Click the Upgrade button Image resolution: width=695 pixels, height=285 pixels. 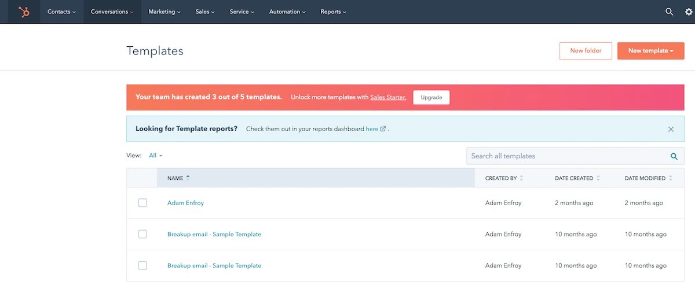pos(431,98)
